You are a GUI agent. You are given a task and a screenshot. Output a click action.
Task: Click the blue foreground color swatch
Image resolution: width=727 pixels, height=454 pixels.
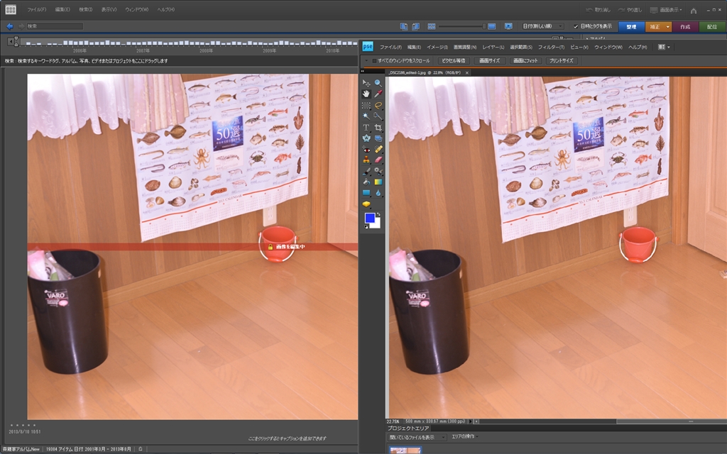370,218
